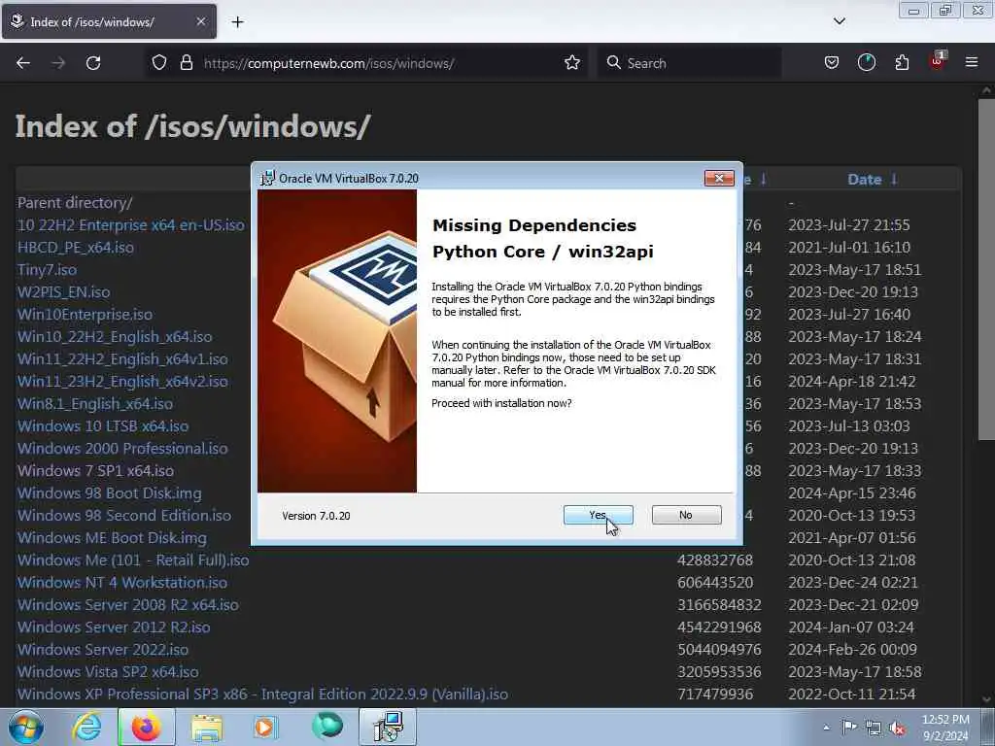The image size is (995, 746).
Task: Download Windows 98 Boot Disk.img
Action: [109, 492]
